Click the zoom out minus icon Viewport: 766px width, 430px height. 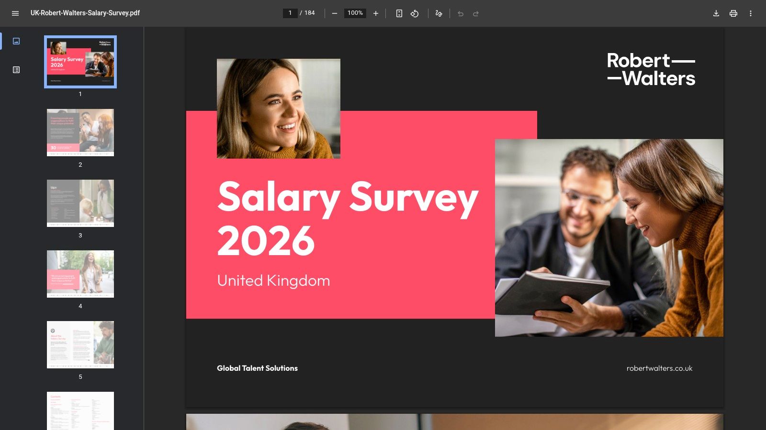click(x=335, y=13)
